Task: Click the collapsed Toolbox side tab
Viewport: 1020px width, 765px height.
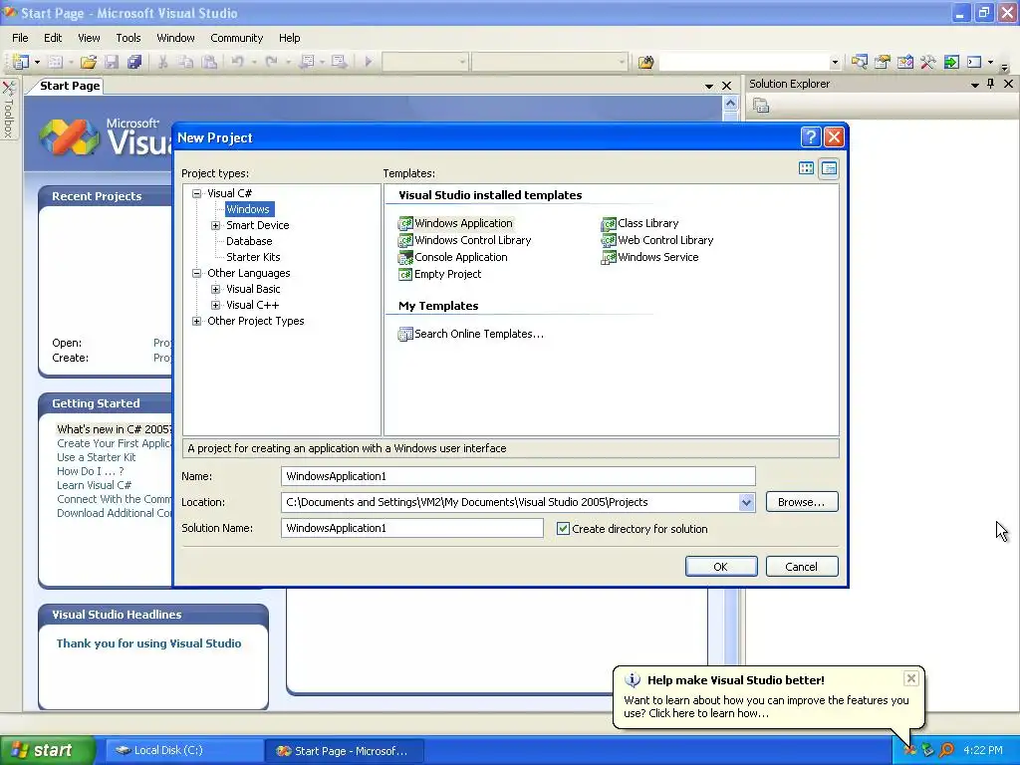Action: 9,110
